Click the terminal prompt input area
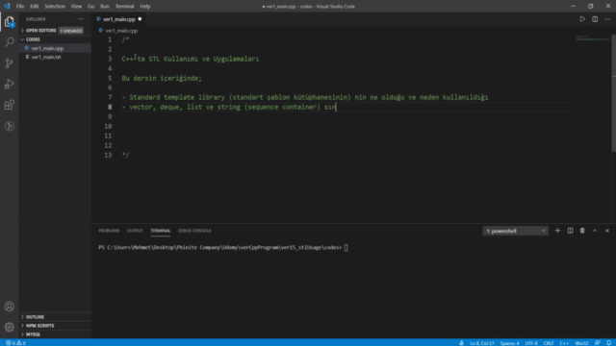This screenshot has width=616, height=346. (x=346, y=248)
